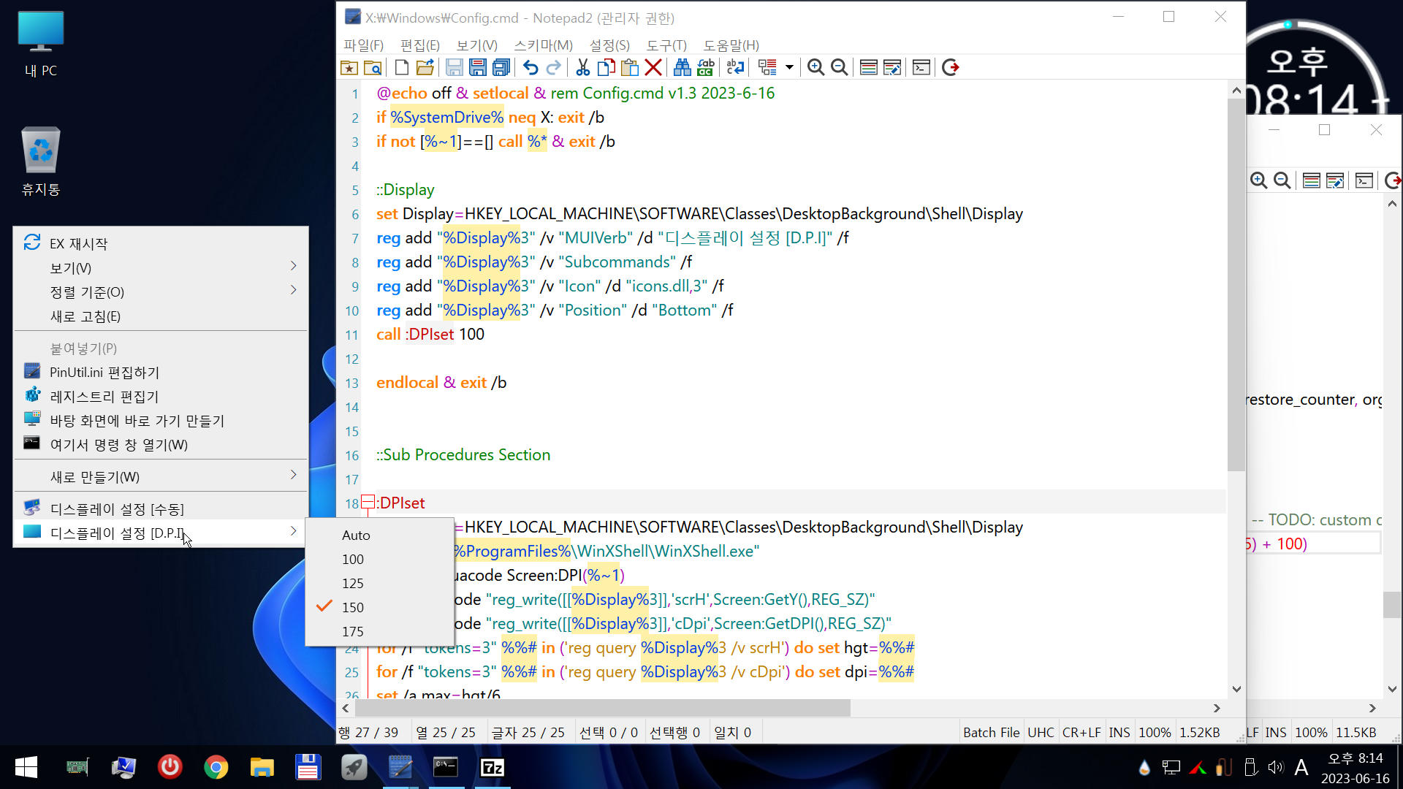This screenshot has width=1403, height=789.
Task: Click the command prompt toolbar icon
Action: point(921,68)
